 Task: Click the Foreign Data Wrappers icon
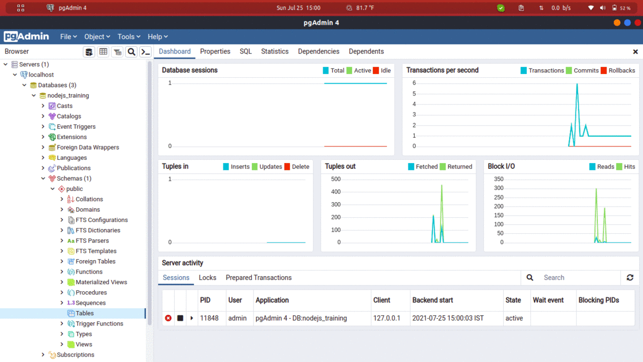pos(52,147)
